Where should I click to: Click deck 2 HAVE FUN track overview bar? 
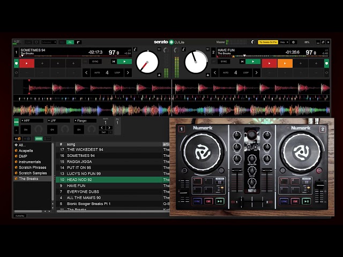click(x=272, y=56)
